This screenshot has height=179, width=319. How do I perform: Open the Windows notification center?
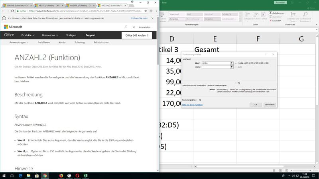point(313,176)
